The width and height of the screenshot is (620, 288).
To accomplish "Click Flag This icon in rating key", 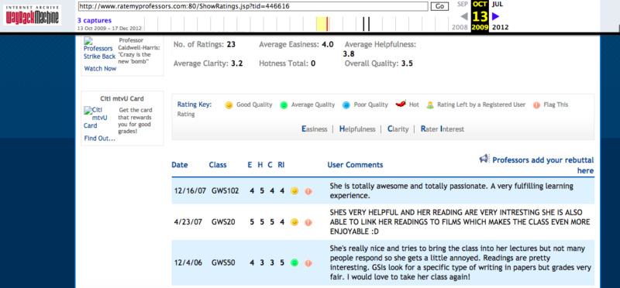I will tap(536, 105).
